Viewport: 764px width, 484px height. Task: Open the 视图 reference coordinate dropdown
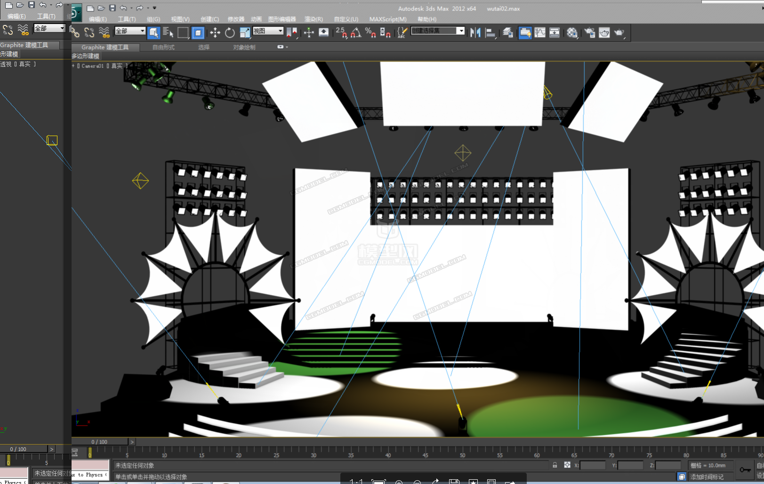(x=268, y=31)
